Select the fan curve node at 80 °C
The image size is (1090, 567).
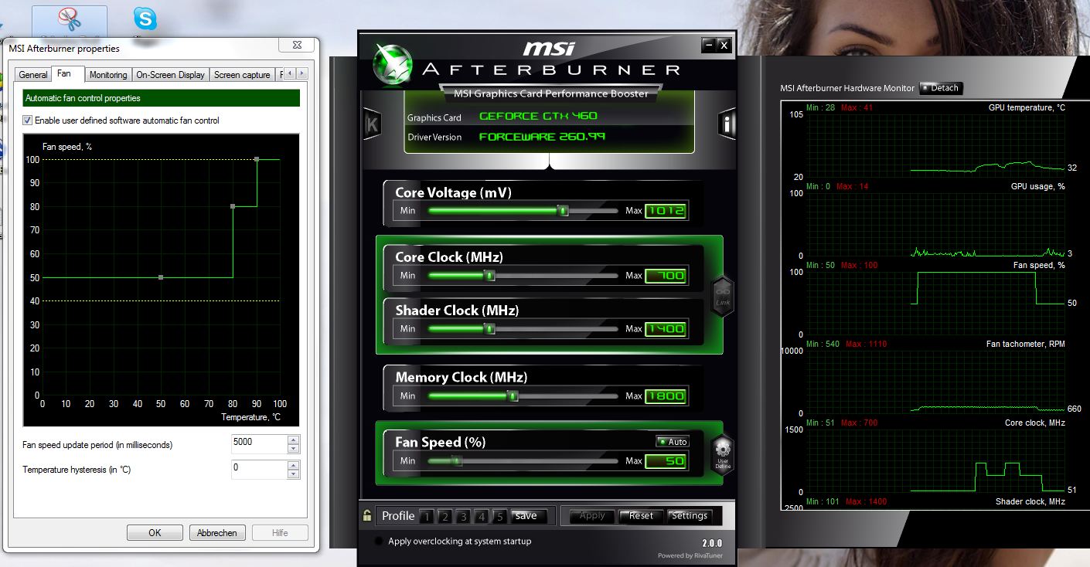233,206
